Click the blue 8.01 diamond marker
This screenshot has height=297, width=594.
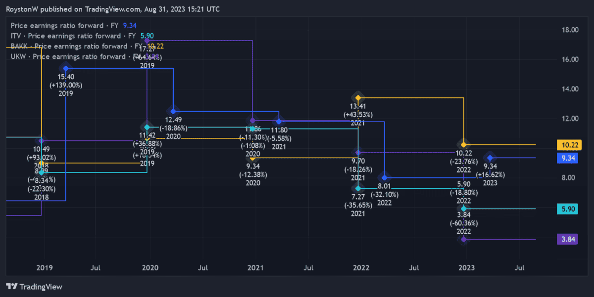click(x=384, y=177)
